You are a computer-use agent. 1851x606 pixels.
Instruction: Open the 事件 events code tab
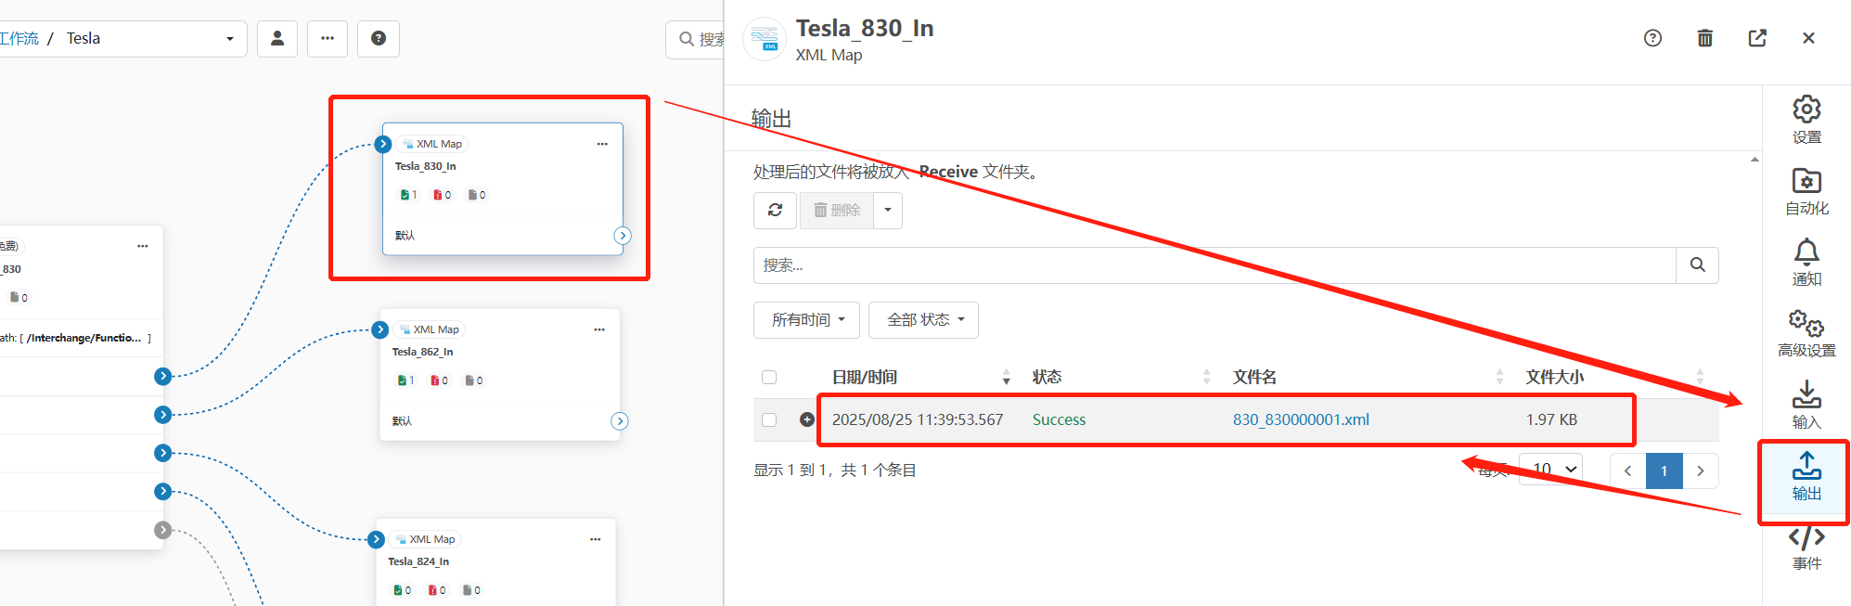point(1806,548)
